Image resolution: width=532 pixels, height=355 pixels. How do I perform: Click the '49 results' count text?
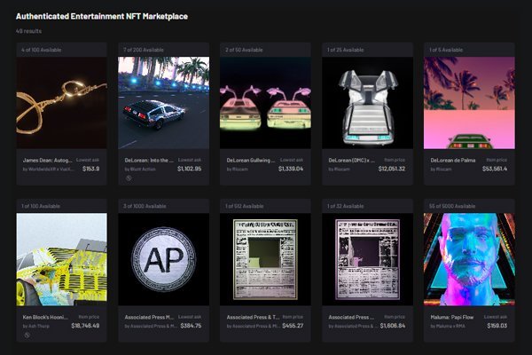28,31
